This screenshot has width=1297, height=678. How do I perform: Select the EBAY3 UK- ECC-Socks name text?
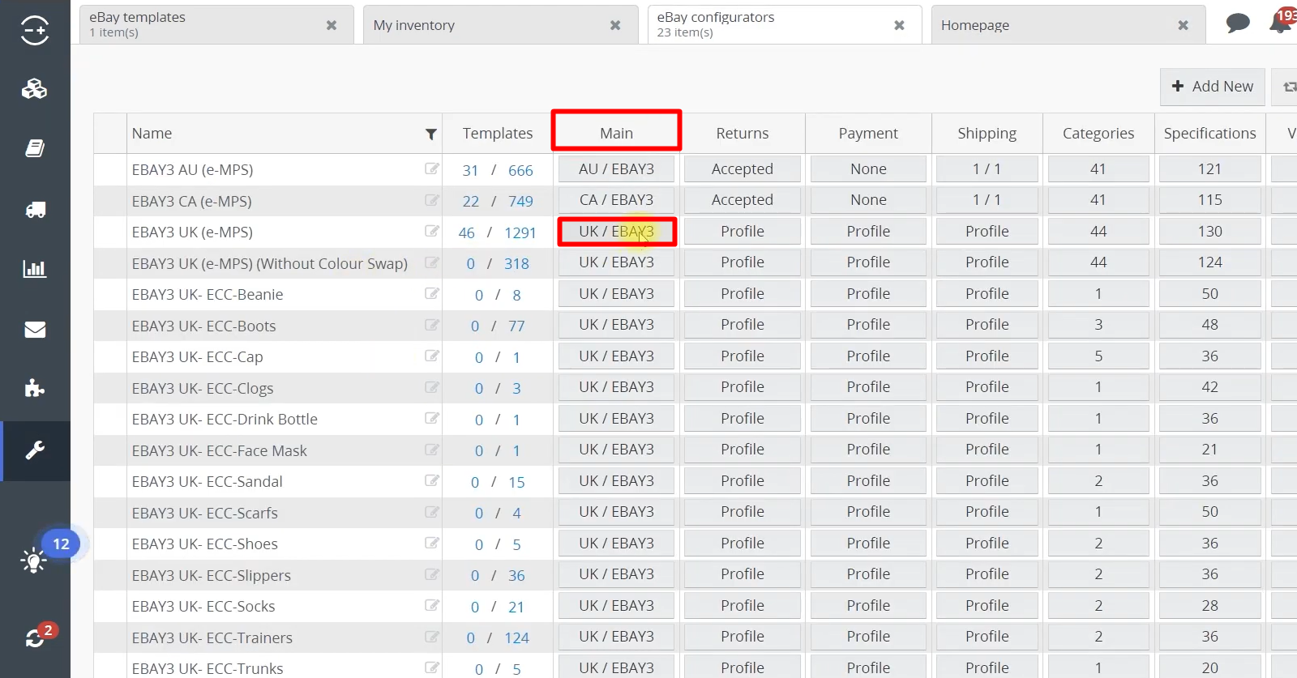click(x=203, y=607)
